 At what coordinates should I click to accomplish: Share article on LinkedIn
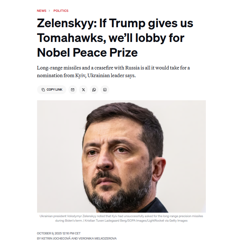105,90
